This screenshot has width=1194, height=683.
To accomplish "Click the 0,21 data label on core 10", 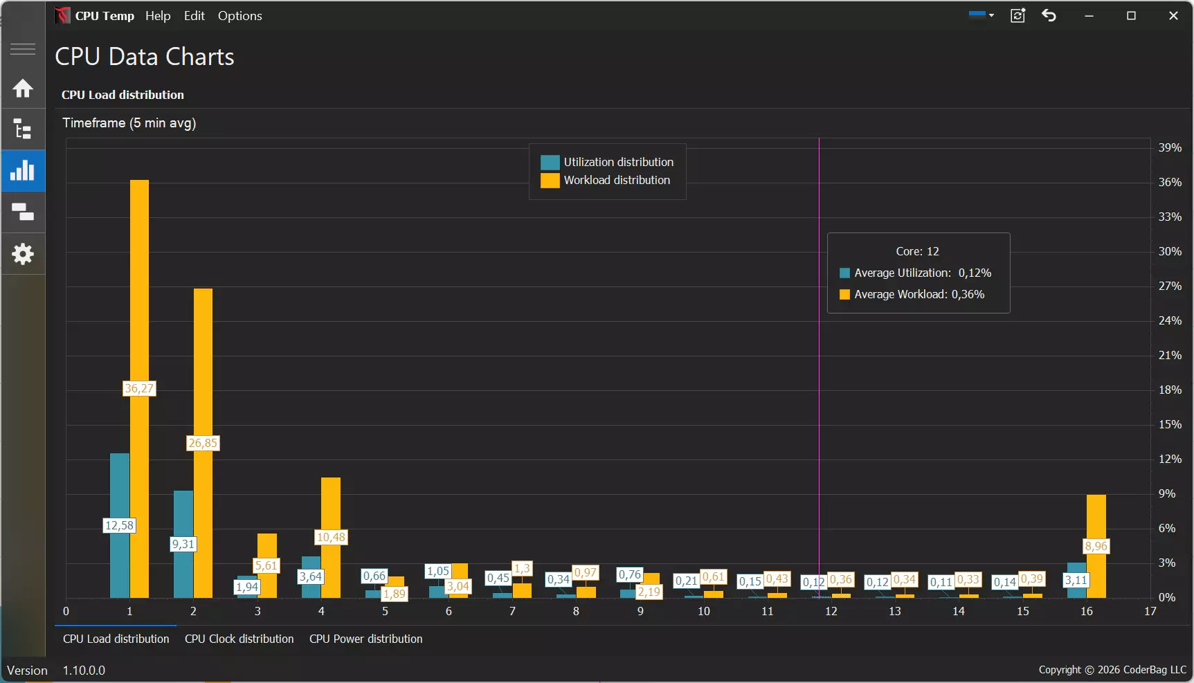I will pos(687,581).
